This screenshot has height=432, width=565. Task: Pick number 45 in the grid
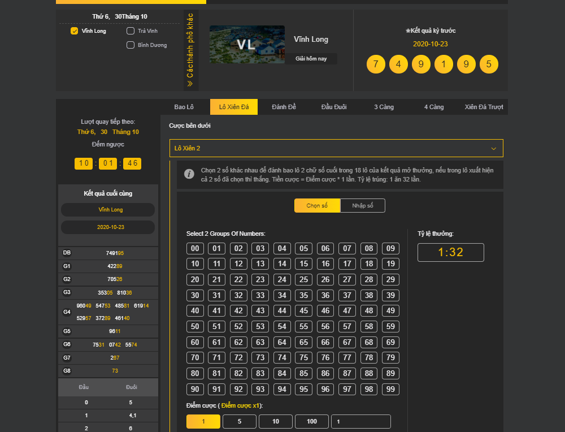304,310
